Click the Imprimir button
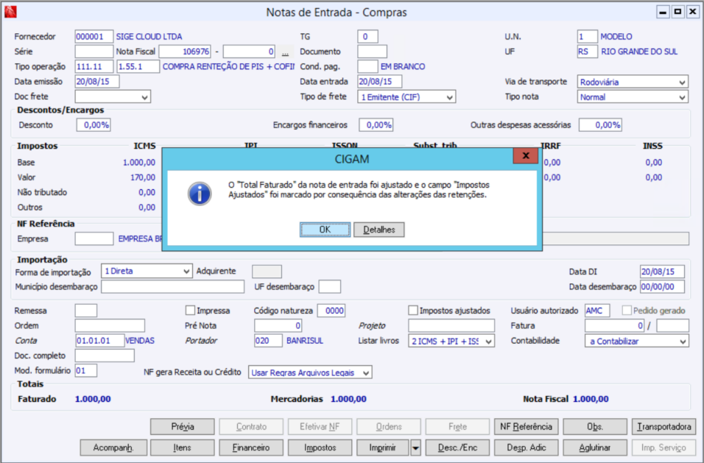704x463 pixels. click(x=383, y=448)
